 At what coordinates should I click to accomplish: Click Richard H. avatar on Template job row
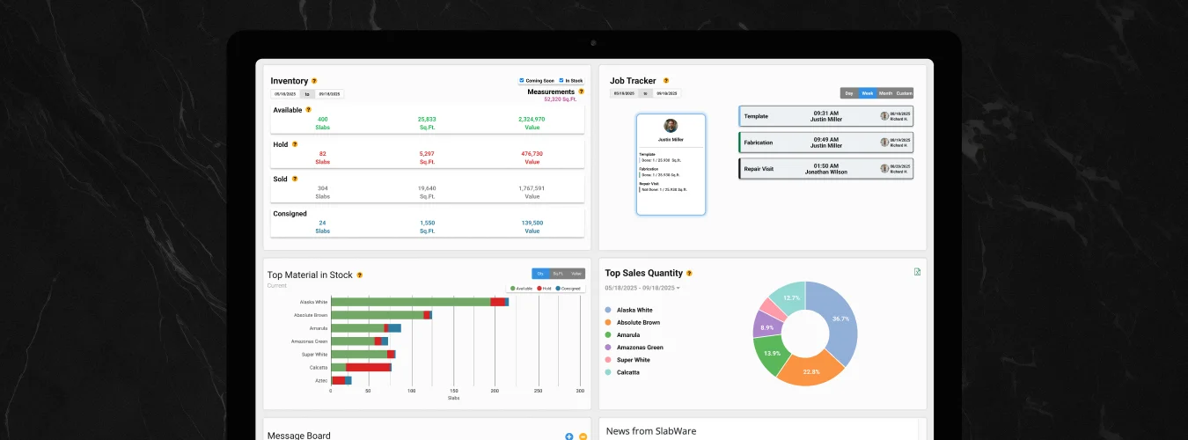coord(884,116)
